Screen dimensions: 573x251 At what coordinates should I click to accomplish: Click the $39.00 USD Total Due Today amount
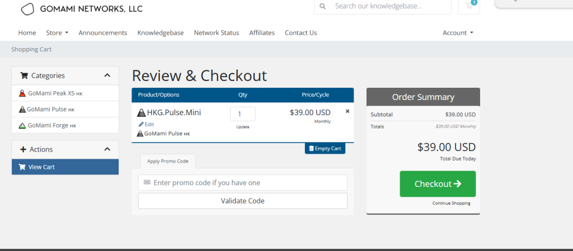click(x=447, y=148)
